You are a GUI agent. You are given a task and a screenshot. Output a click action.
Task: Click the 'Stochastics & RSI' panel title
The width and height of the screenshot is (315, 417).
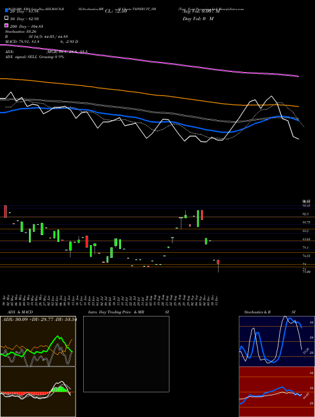(x=270, y=312)
